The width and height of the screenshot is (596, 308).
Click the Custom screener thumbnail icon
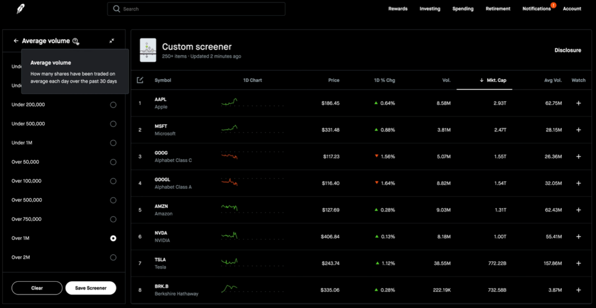[148, 50]
